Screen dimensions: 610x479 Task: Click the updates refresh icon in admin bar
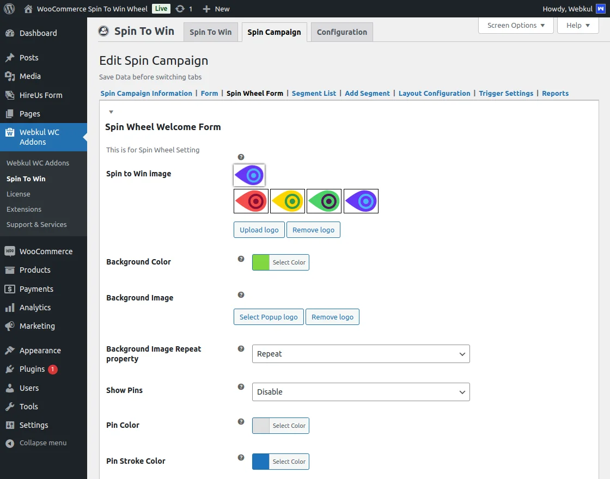[180, 9]
